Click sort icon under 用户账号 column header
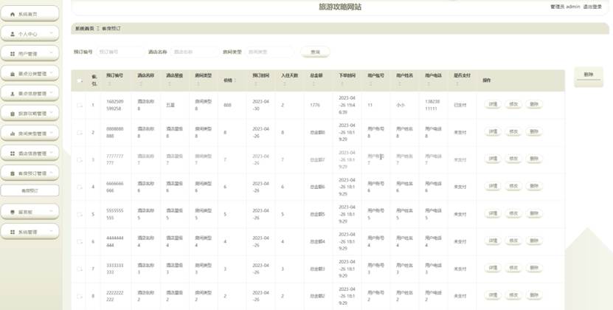 pyautogui.click(x=371, y=83)
